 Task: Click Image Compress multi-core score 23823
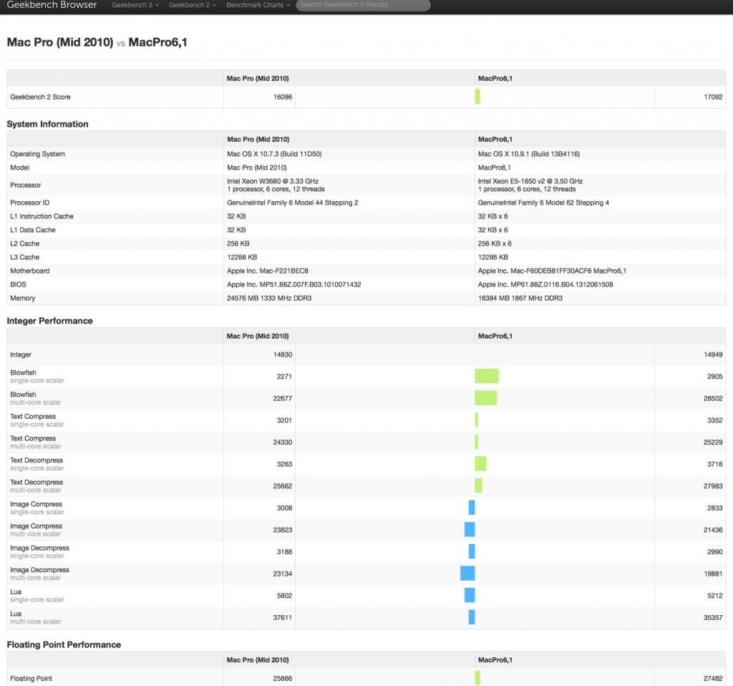click(x=282, y=529)
